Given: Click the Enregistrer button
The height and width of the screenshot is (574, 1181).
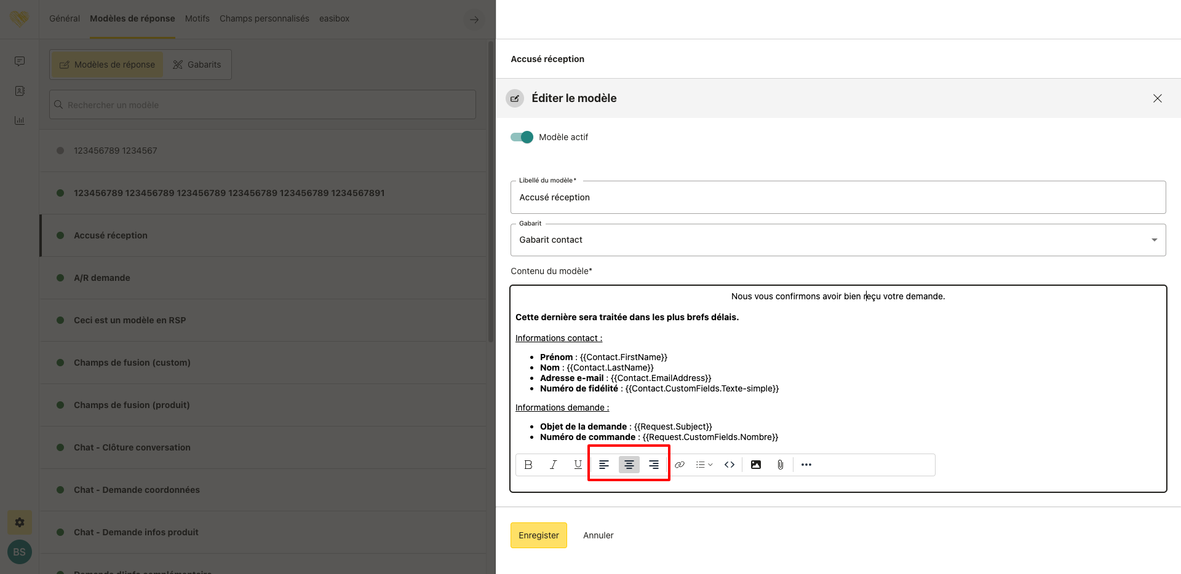Looking at the screenshot, I should pyautogui.click(x=538, y=535).
